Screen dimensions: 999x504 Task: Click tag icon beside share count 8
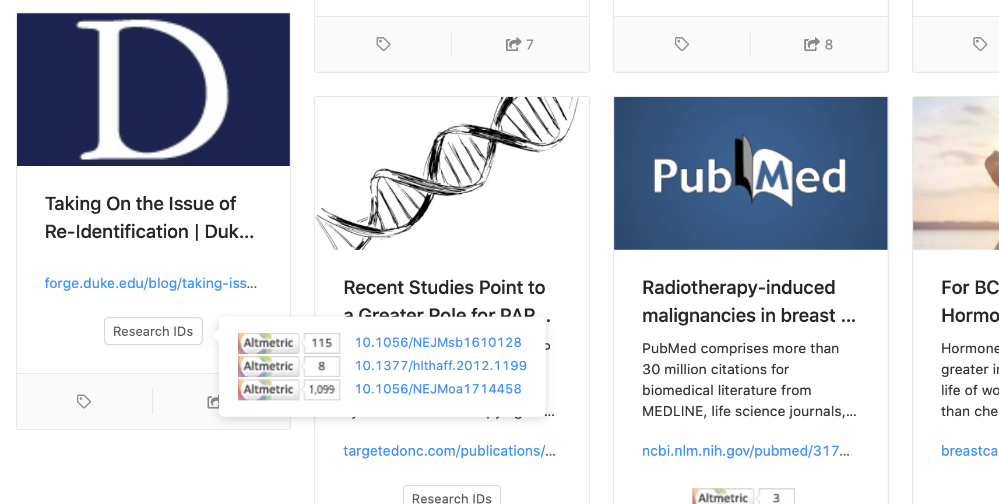coord(681,44)
